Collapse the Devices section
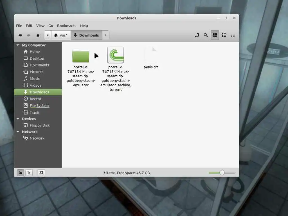The width and height of the screenshot is (288, 216). click(18, 119)
